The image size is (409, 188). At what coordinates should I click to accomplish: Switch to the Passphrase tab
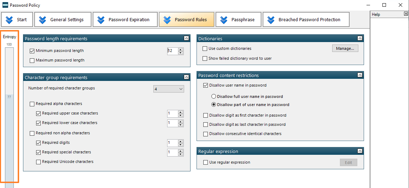[x=239, y=20]
